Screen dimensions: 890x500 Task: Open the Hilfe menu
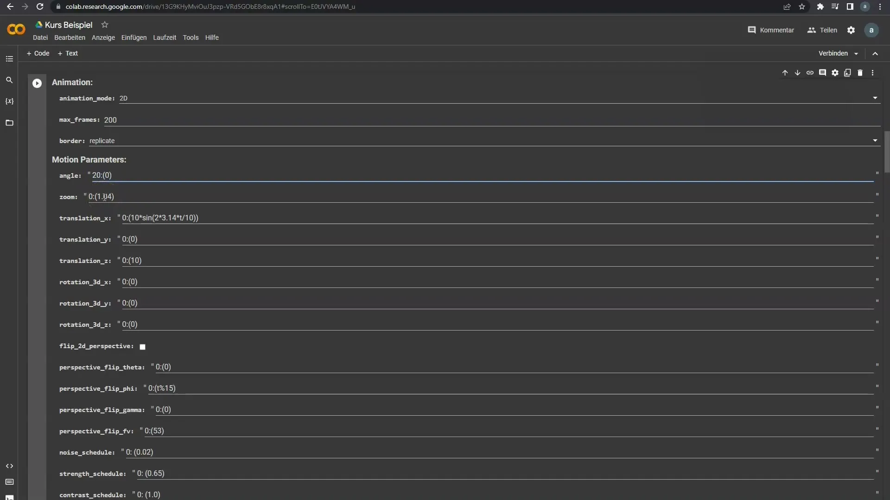click(212, 37)
